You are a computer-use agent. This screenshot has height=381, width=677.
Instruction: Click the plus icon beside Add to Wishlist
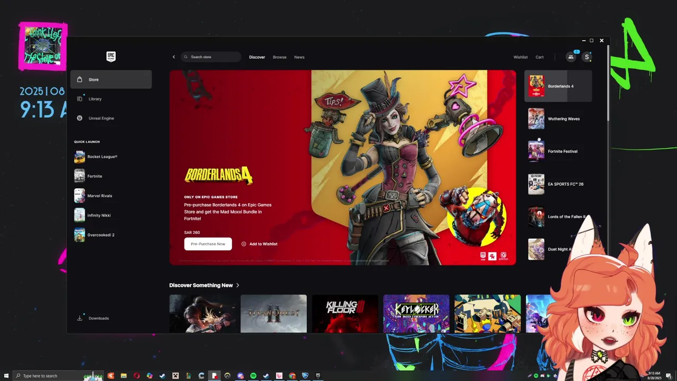click(x=244, y=244)
